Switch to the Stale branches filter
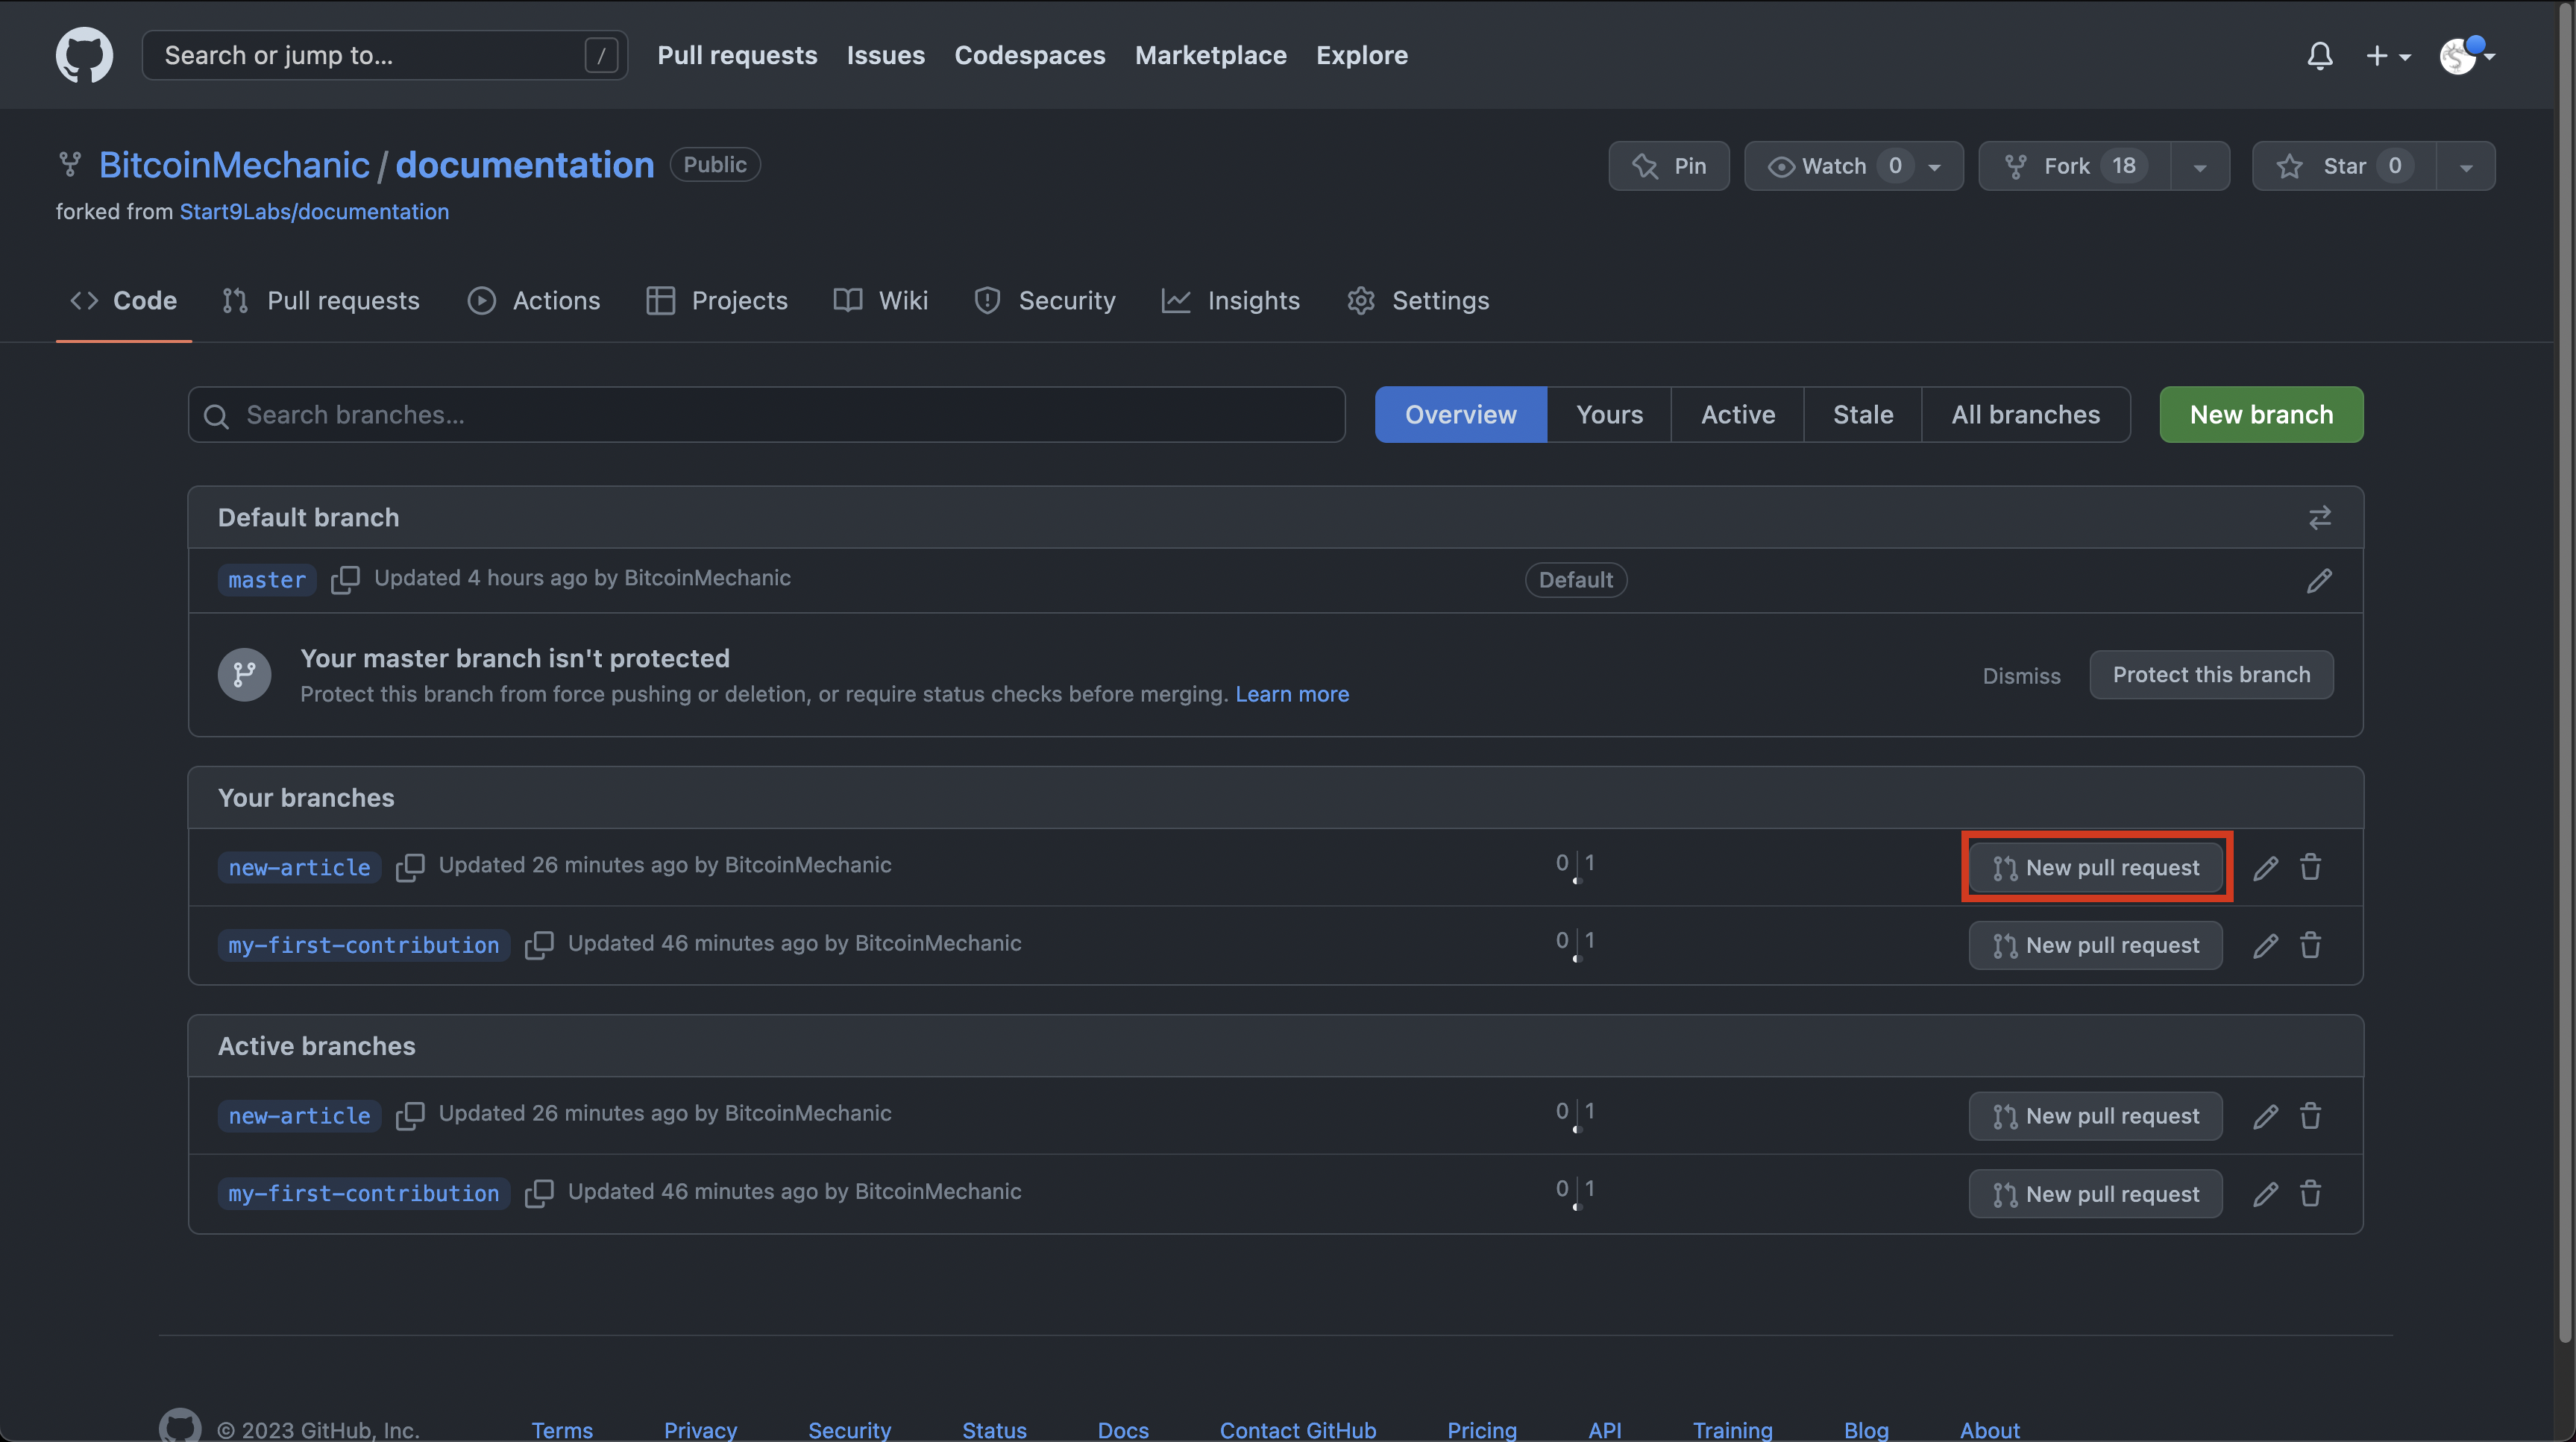 click(x=1862, y=414)
